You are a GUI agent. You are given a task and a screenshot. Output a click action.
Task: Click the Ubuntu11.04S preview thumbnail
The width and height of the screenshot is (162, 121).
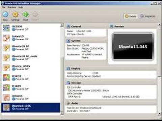133,47
